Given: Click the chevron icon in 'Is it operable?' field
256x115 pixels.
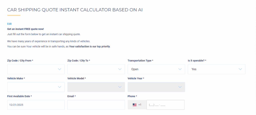Looking at the screenshot, I should [x=240, y=69].
